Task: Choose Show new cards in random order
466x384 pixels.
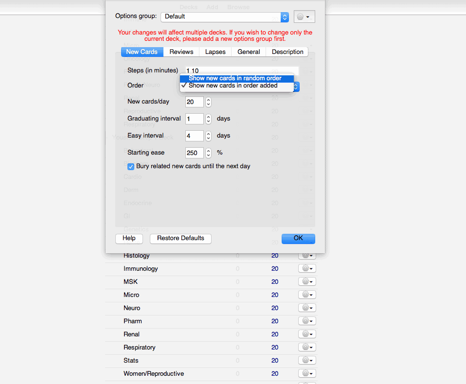Action: coord(237,78)
